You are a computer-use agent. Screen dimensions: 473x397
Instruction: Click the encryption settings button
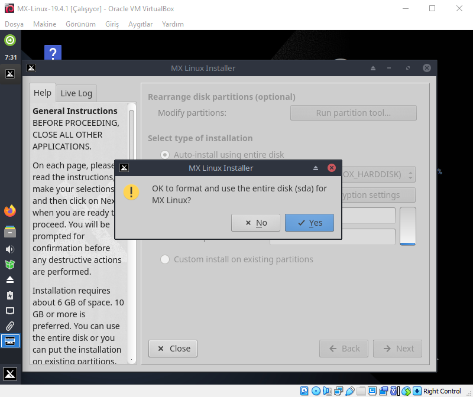click(378, 195)
